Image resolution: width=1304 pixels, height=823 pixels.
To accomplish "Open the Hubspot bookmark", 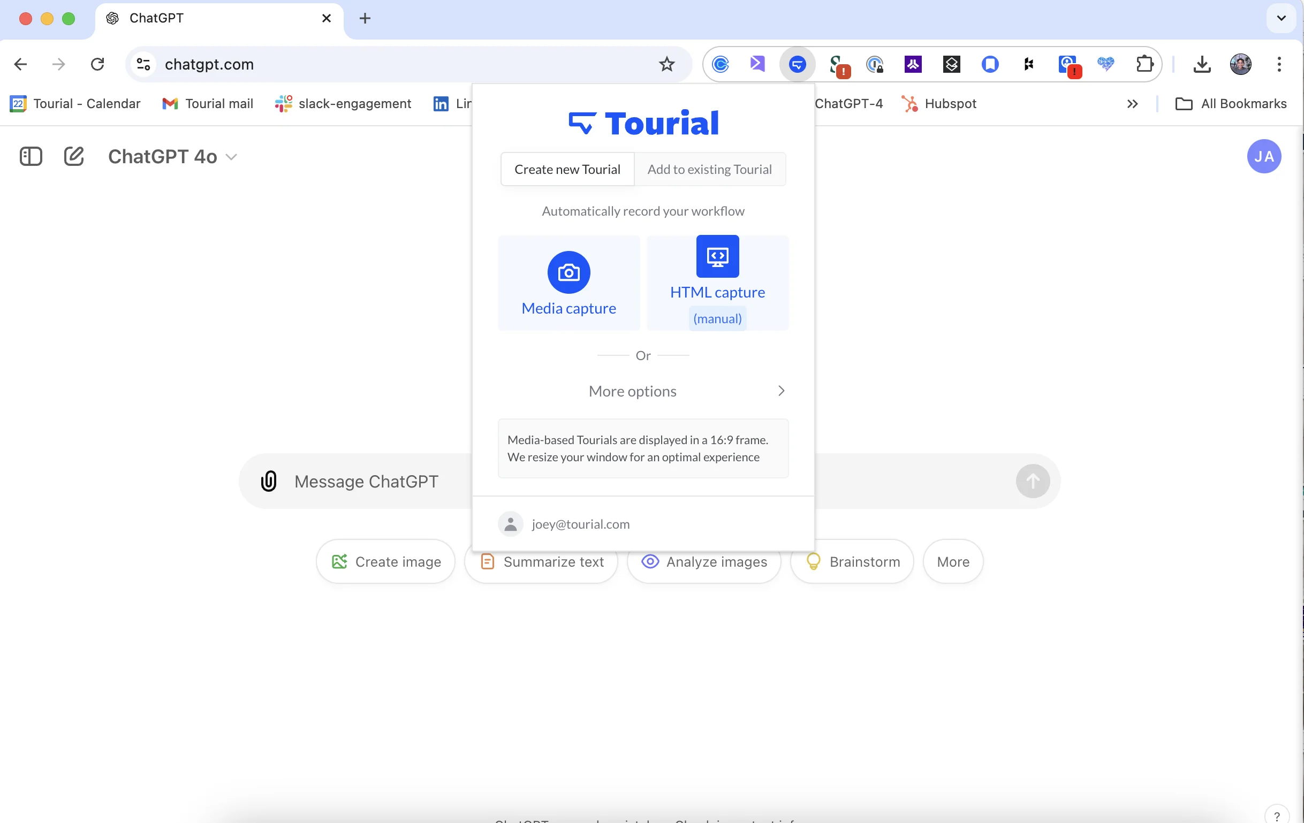I will pyautogui.click(x=939, y=103).
